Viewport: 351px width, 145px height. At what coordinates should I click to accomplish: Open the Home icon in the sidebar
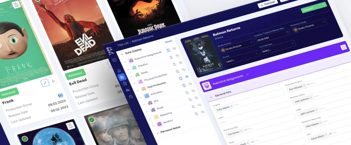coord(119,71)
